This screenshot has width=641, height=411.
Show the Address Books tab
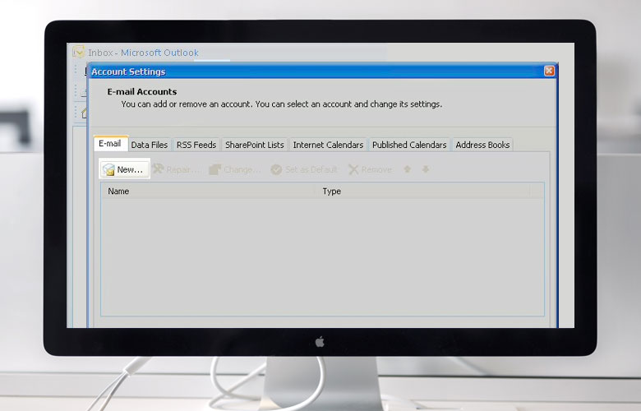point(482,145)
